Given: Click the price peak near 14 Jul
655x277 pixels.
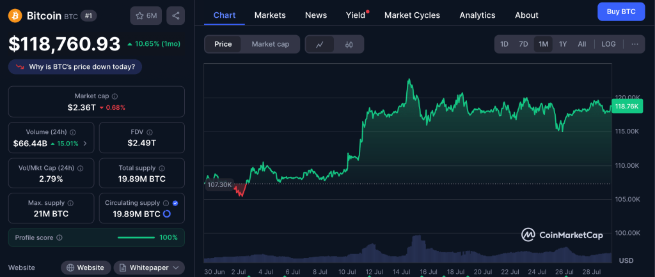Looking at the screenshot, I should [x=409, y=79].
